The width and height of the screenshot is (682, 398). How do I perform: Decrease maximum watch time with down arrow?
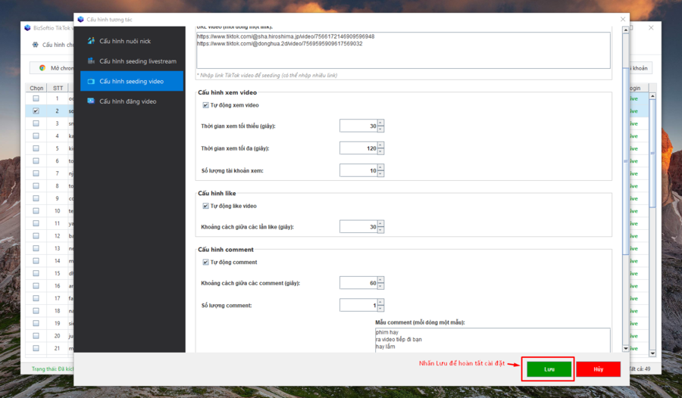pyautogui.click(x=380, y=151)
